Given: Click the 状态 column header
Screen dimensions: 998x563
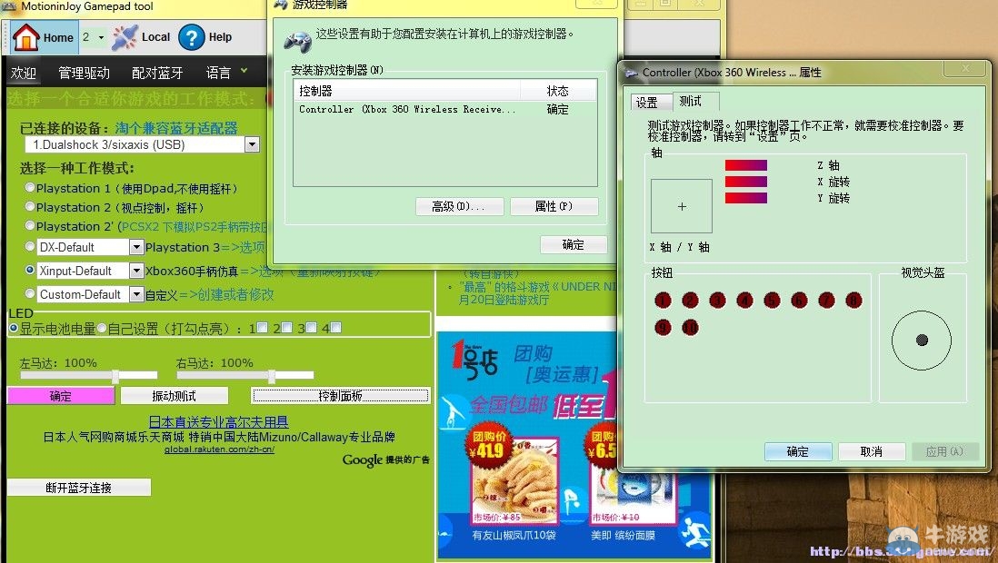Looking at the screenshot, I should point(558,91).
